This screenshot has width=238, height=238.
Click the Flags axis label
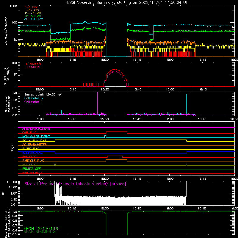point(12,148)
